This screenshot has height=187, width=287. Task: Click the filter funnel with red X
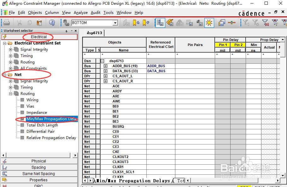pyautogui.click(x=265, y=23)
